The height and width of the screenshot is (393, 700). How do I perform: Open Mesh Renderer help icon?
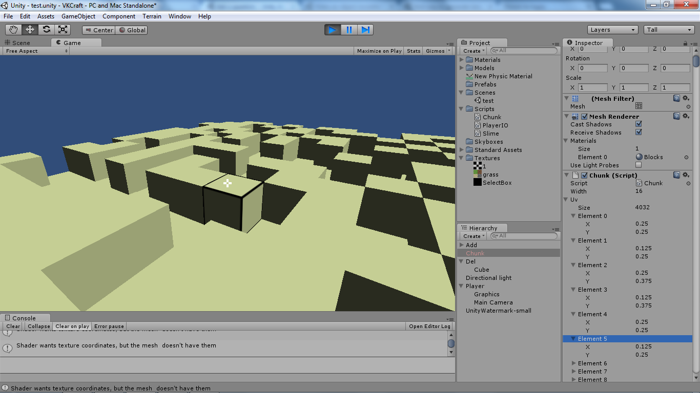[x=676, y=116]
